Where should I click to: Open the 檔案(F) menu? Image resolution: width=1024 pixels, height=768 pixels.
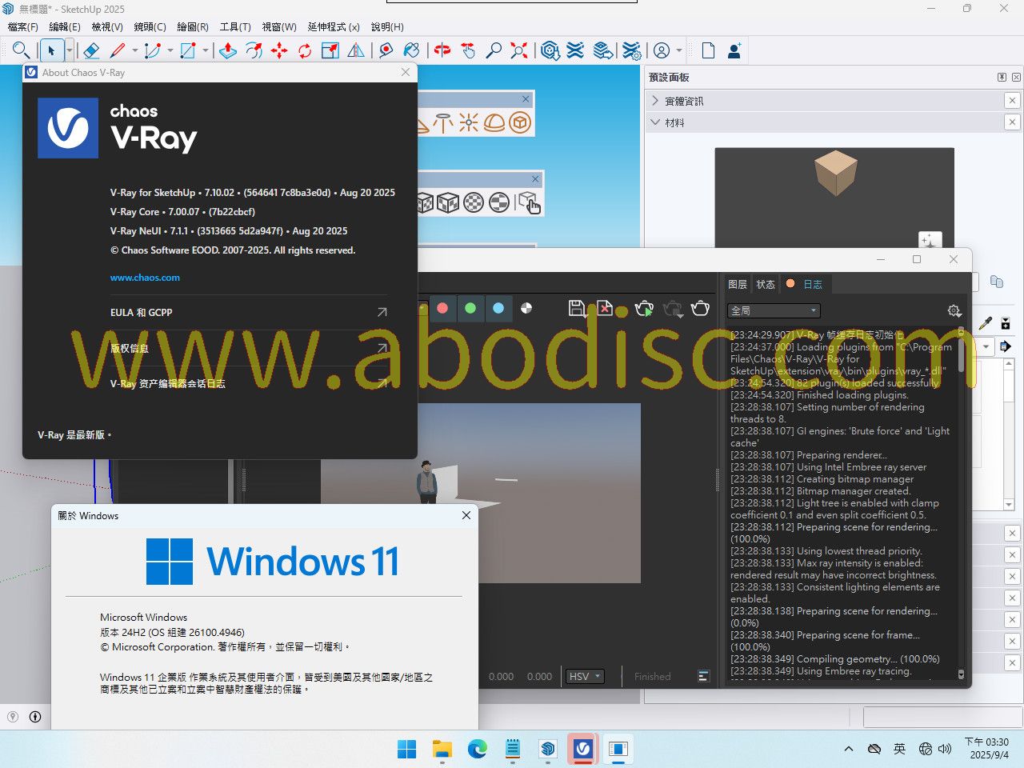pyautogui.click(x=23, y=26)
